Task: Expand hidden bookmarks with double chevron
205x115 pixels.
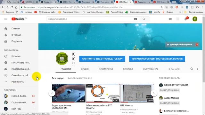Action: (180, 12)
